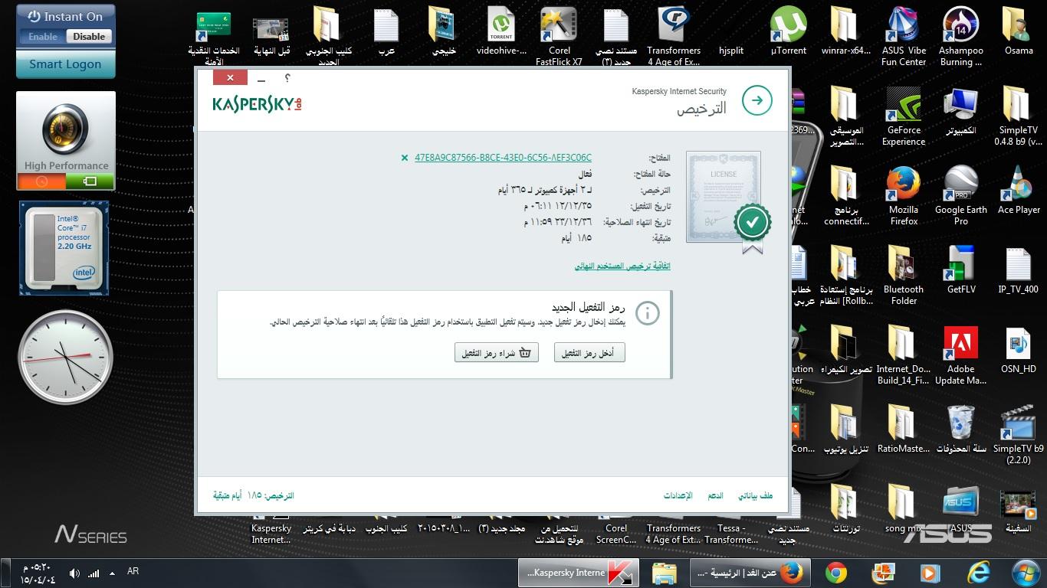Disable Instant On gadget
The width and height of the screenshot is (1047, 588).
click(x=89, y=36)
